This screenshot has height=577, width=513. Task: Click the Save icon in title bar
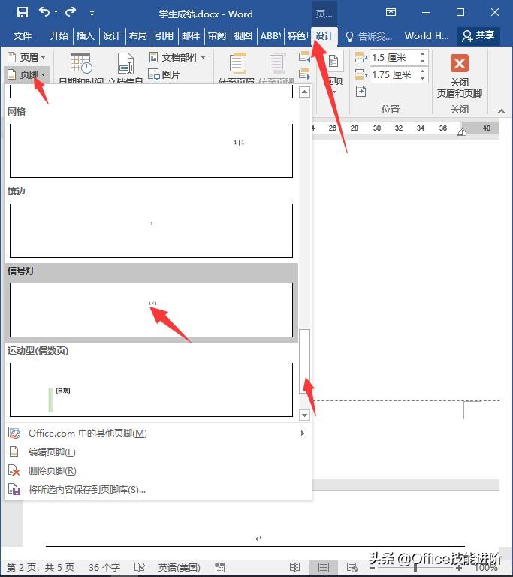pyautogui.click(x=23, y=13)
